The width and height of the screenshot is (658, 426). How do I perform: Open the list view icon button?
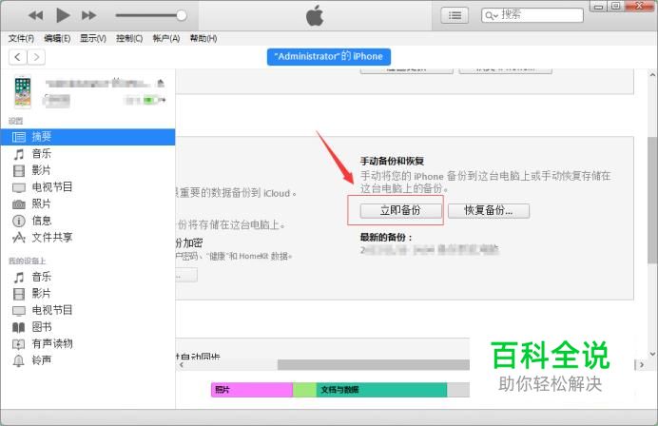pos(455,16)
